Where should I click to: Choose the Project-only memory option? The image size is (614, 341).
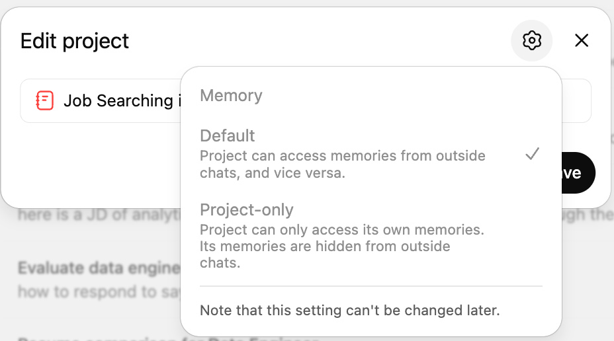point(246,210)
